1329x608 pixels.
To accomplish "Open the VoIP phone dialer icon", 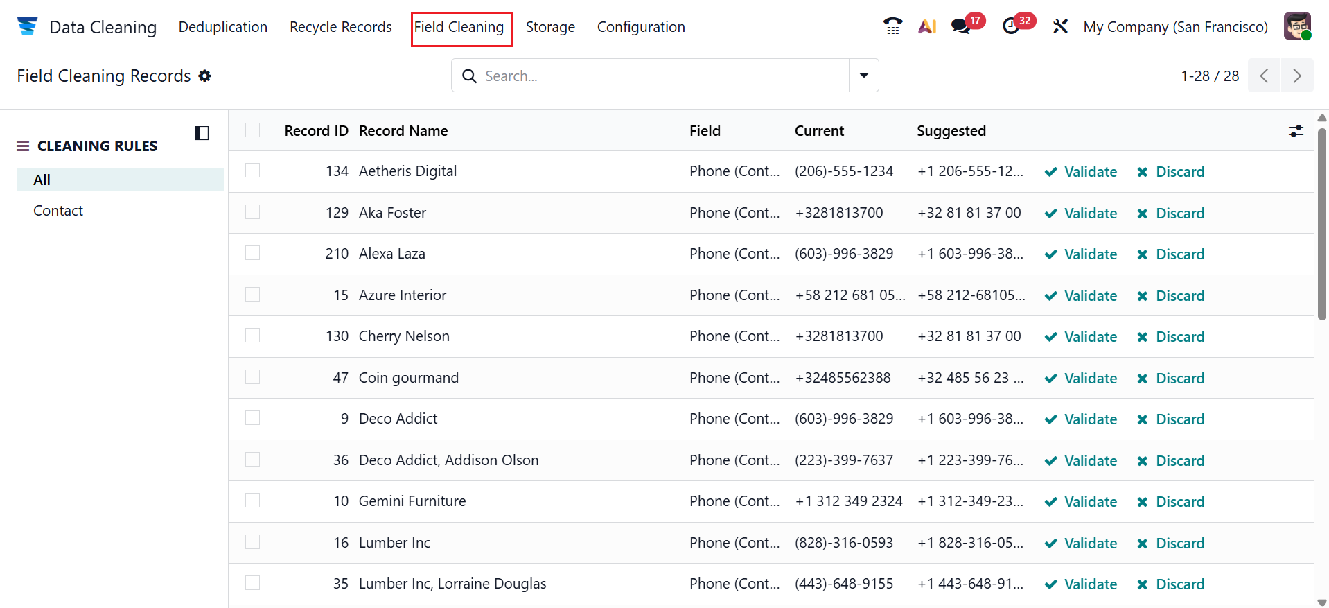I will pyautogui.click(x=892, y=26).
